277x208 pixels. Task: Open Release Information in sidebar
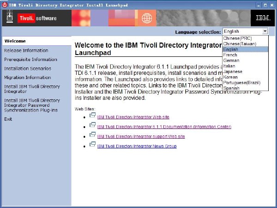click(x=26, y=50)
